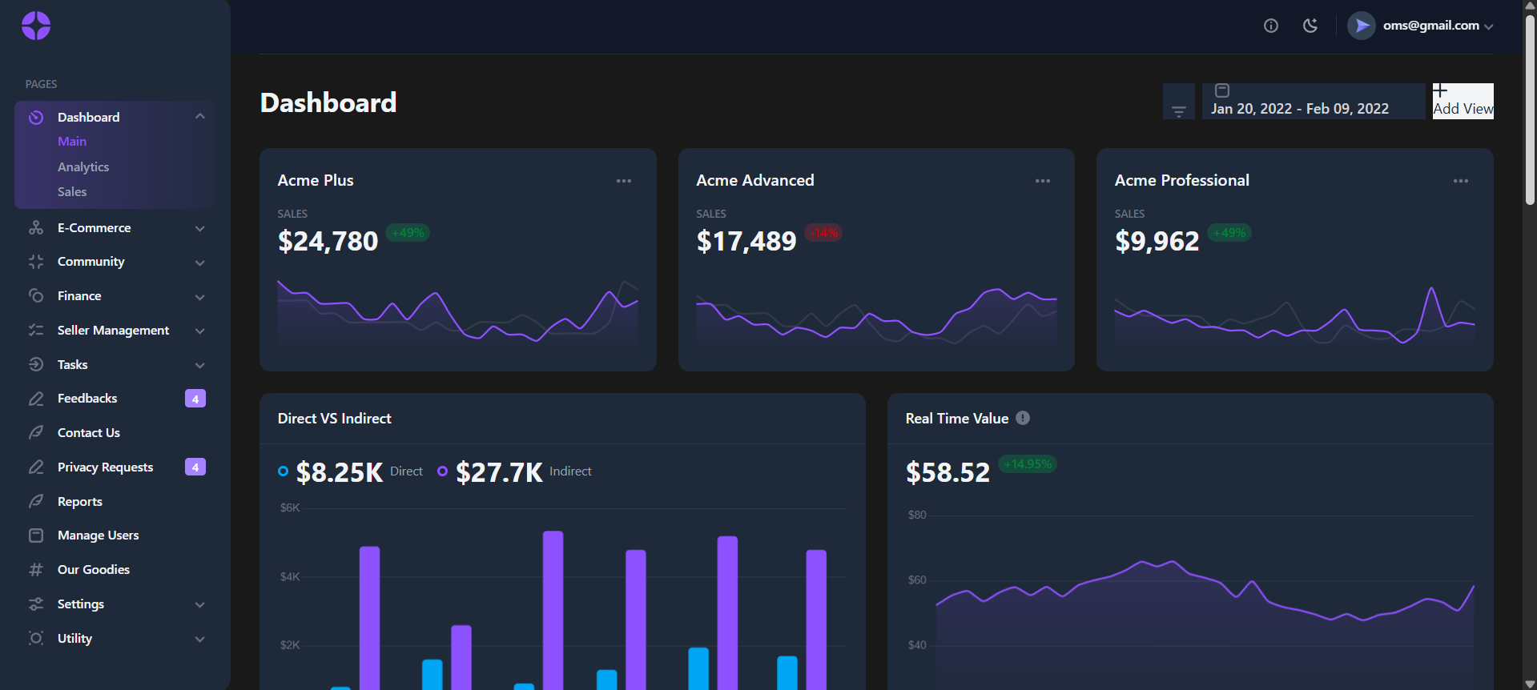
Task: Open the filter icon button beside the date range
Action: 1179,102
